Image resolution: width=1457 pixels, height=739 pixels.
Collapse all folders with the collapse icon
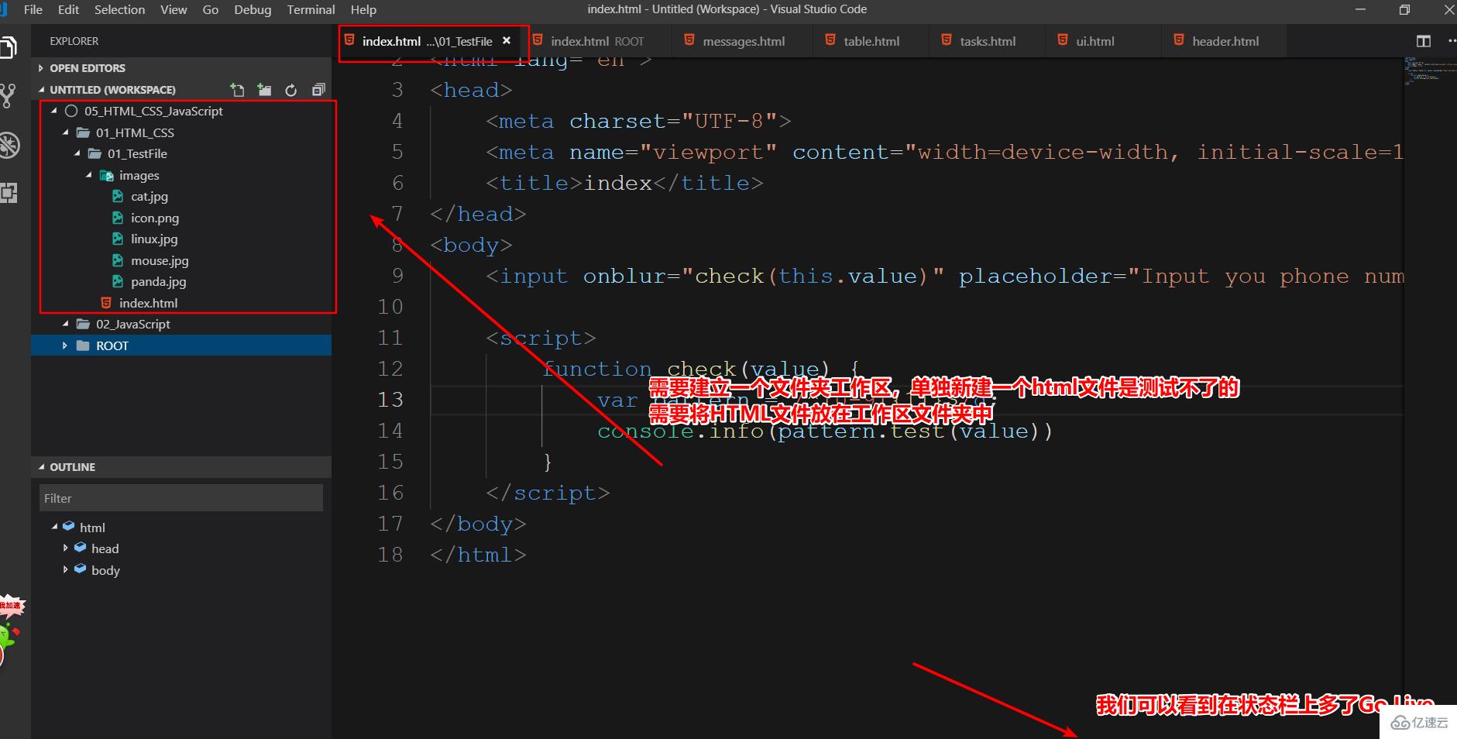tap(318, 90)
